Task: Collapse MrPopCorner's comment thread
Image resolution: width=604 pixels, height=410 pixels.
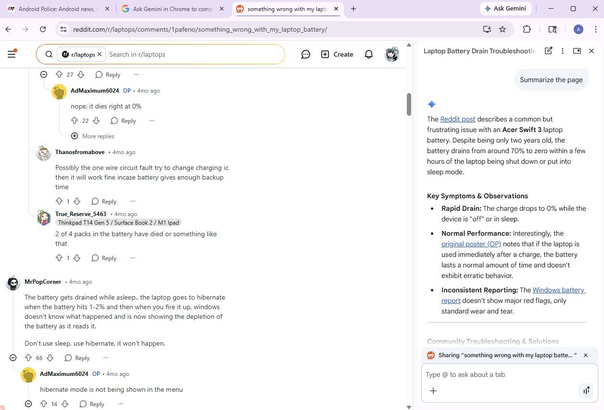Action: coord(13,358)
